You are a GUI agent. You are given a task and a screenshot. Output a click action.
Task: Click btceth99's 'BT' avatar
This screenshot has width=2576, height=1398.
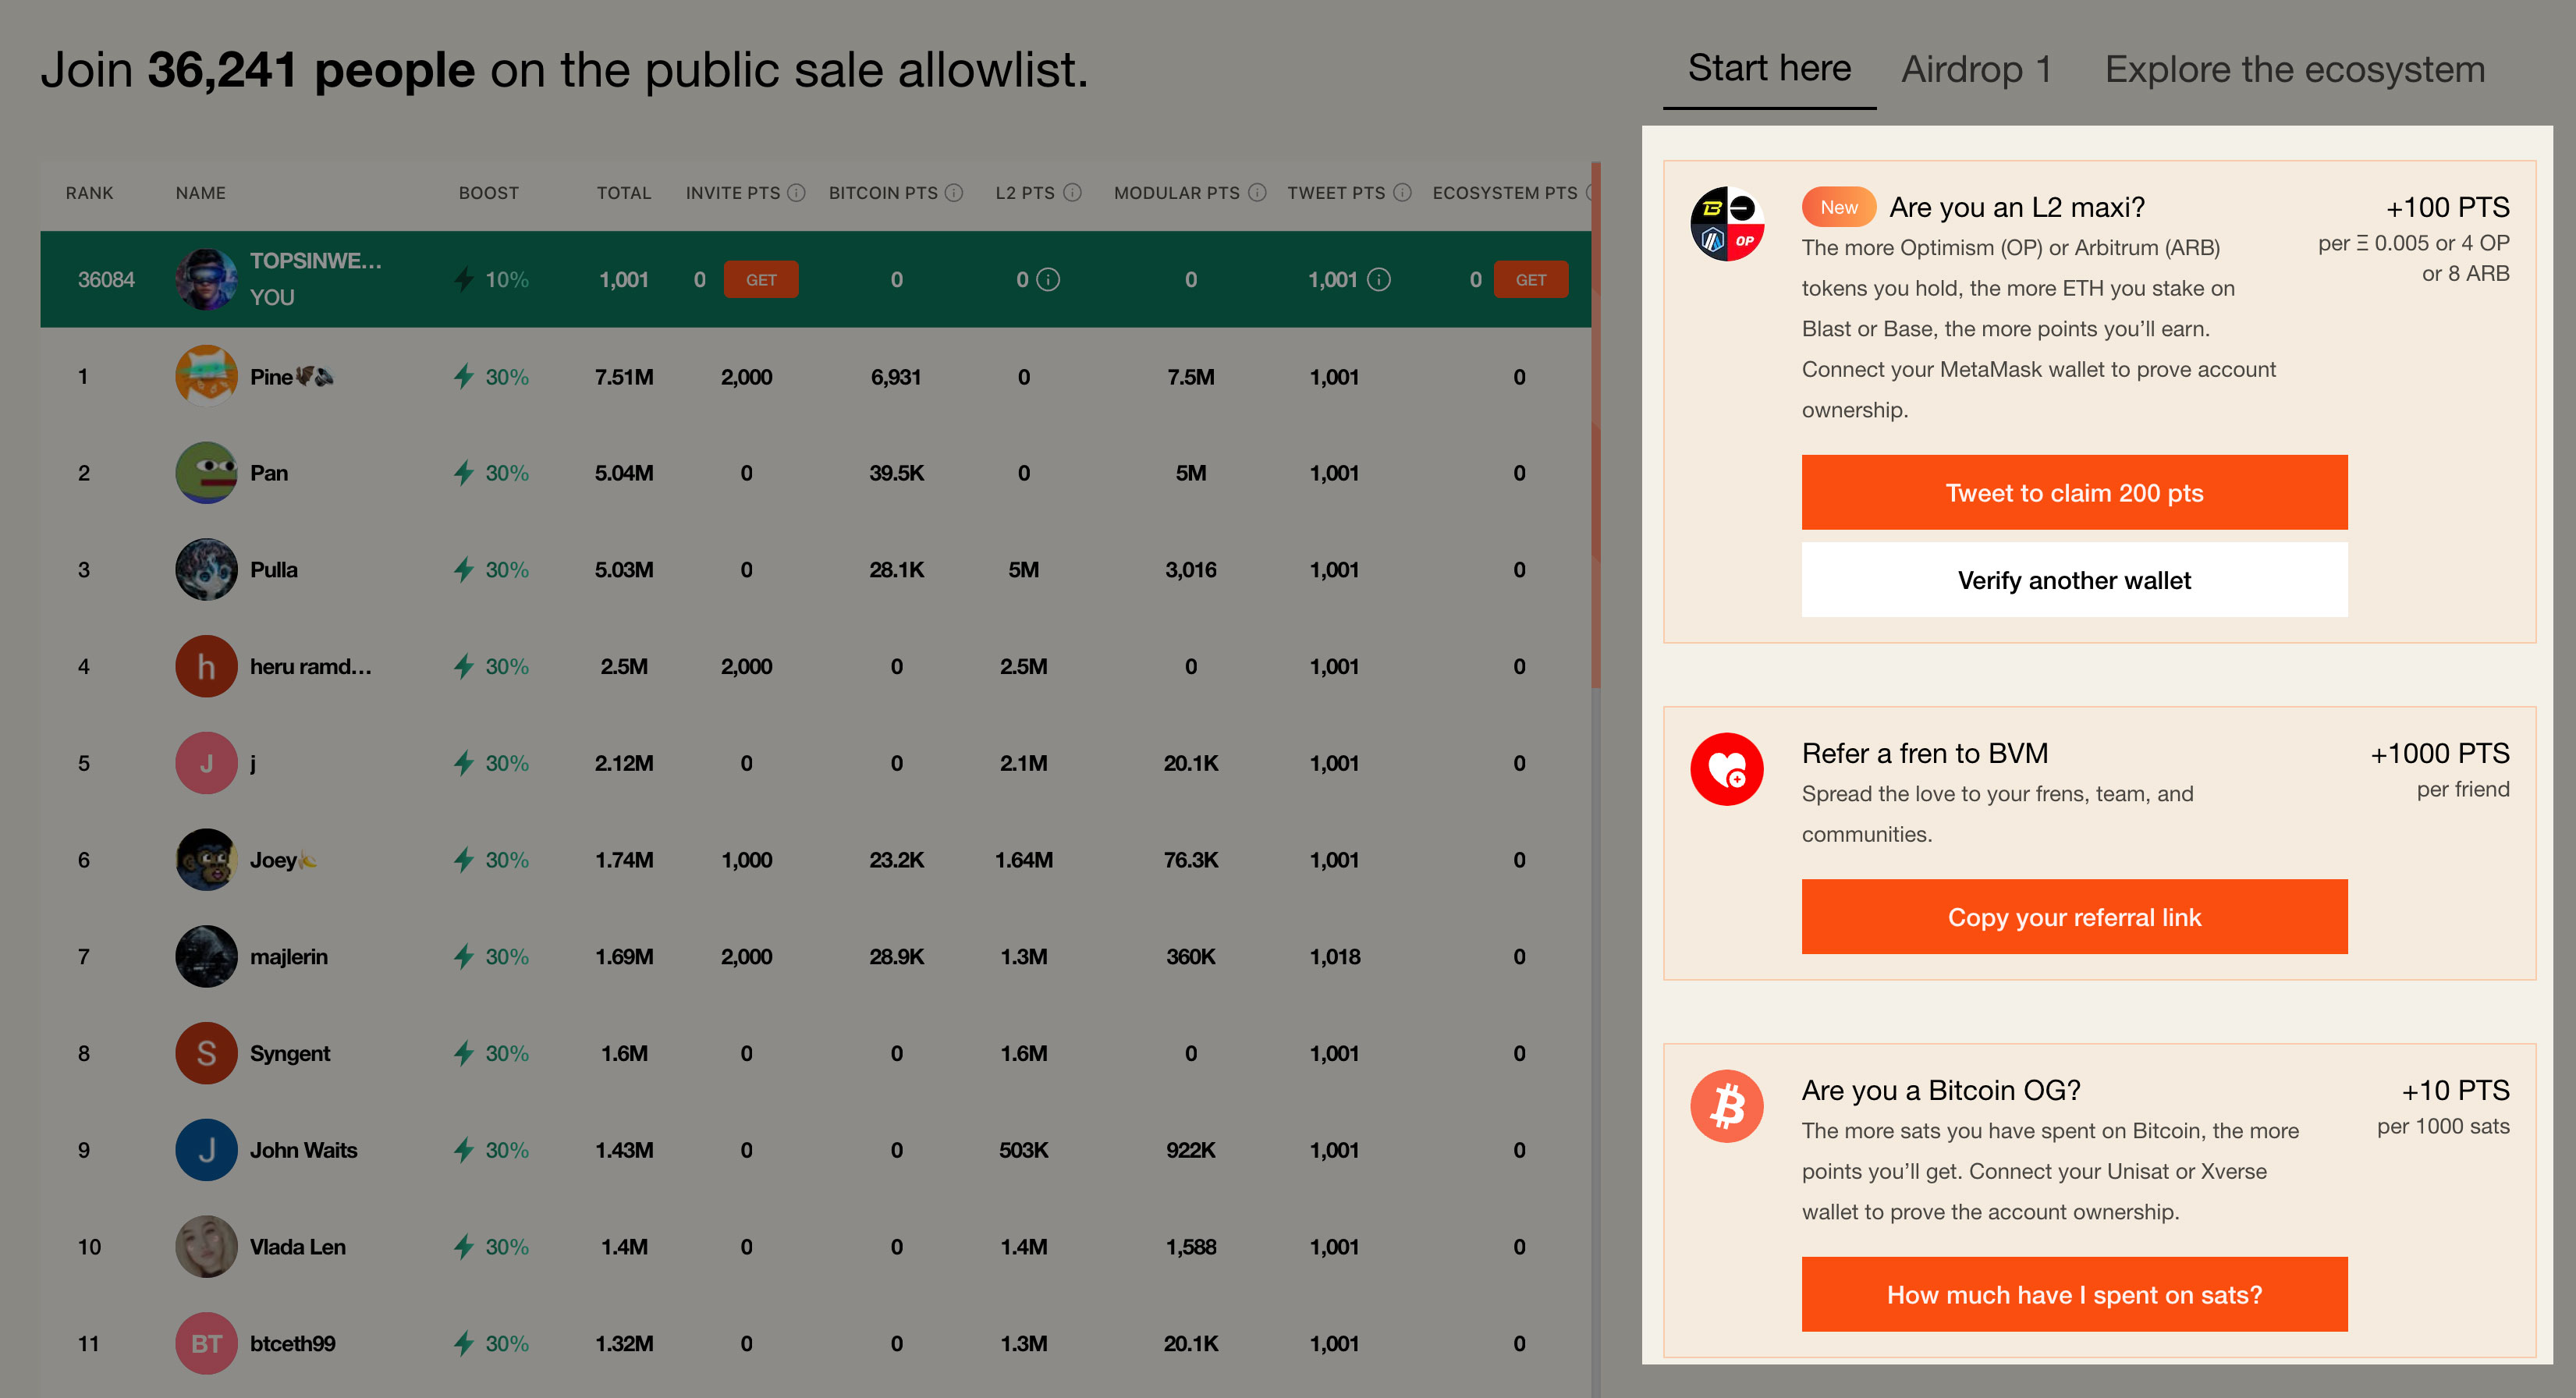point(206,1344)
